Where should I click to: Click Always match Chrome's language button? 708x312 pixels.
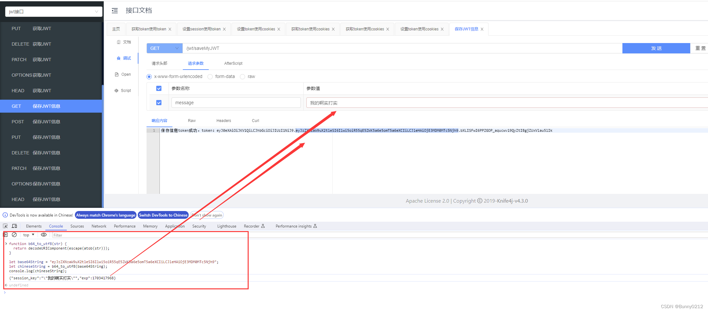106,215
